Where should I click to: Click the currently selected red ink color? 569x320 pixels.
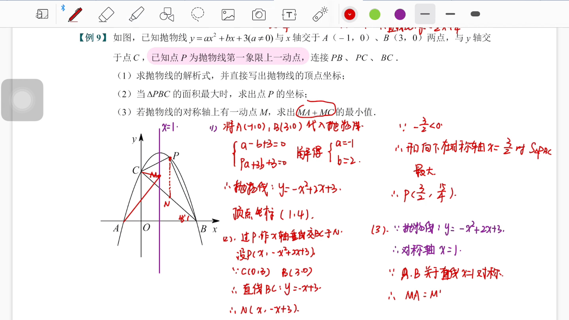pyautogui.click(x=349, y=14)
